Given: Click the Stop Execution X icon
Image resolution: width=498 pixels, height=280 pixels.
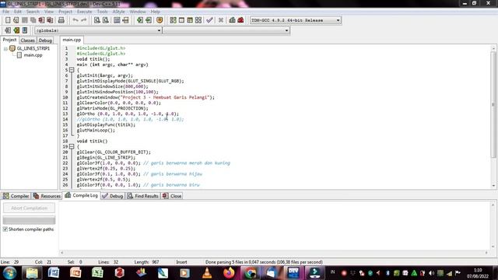Looking at the screenshot, I should 221,20.
